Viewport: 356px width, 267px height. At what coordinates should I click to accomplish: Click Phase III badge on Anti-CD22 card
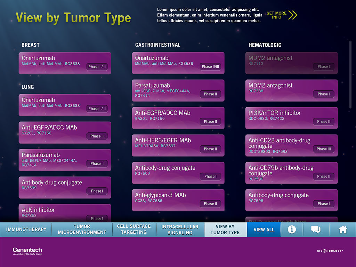tap(324, 149)
